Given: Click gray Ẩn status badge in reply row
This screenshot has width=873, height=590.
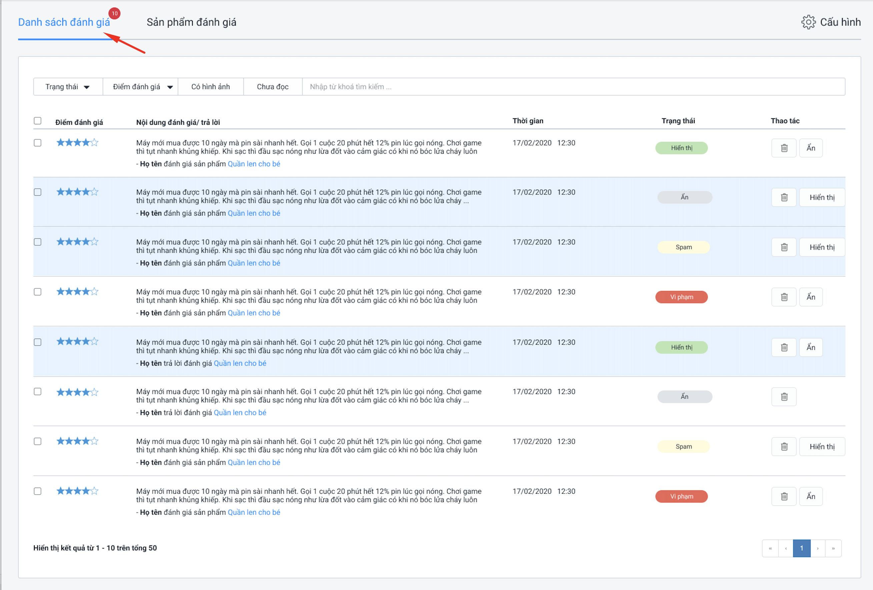Looking at the screenshot, I should point(684,397).
